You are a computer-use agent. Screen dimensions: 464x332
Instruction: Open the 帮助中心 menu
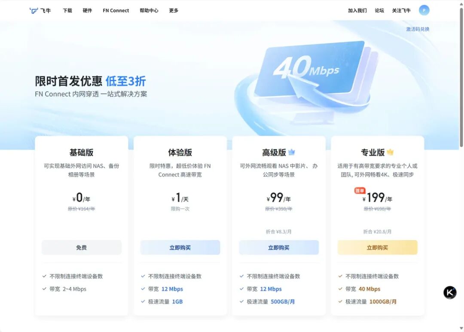[149, 10]
